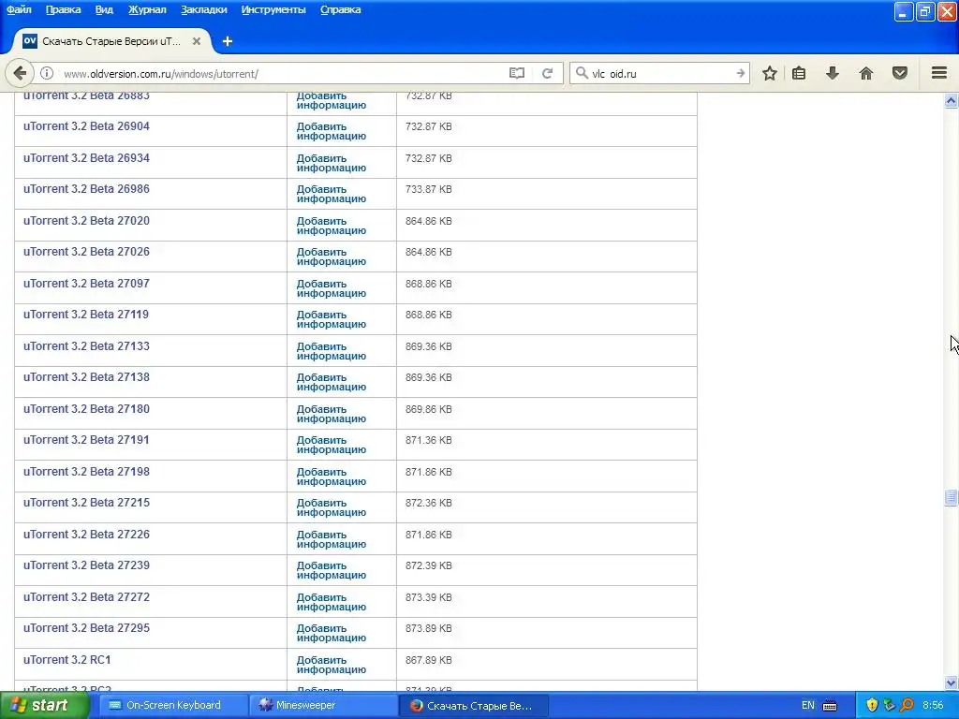This screenshot has width=959, height=719.
Task: Click the taskbar clock showing 8:56
Action: pyautogui.click(x=933, y=705)
